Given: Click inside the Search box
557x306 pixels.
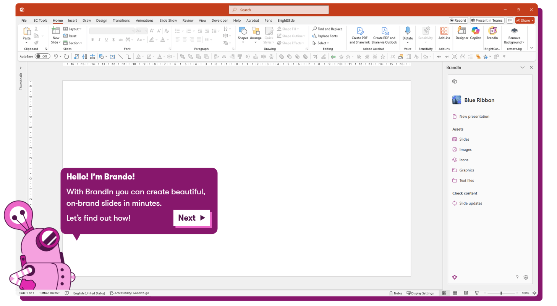Looking at the screenshot, I should tap(278, 9).
